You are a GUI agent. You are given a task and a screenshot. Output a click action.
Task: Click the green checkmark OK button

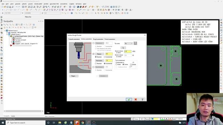[x=129, y=99]
